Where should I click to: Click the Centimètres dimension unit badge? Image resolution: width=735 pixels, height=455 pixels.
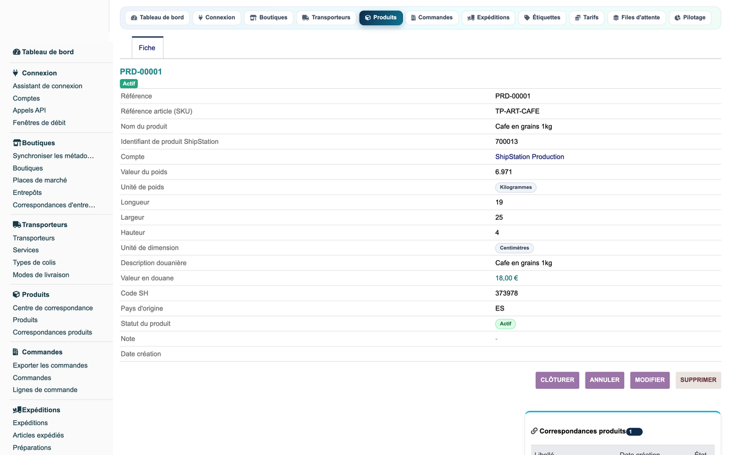tap(514, 248)
